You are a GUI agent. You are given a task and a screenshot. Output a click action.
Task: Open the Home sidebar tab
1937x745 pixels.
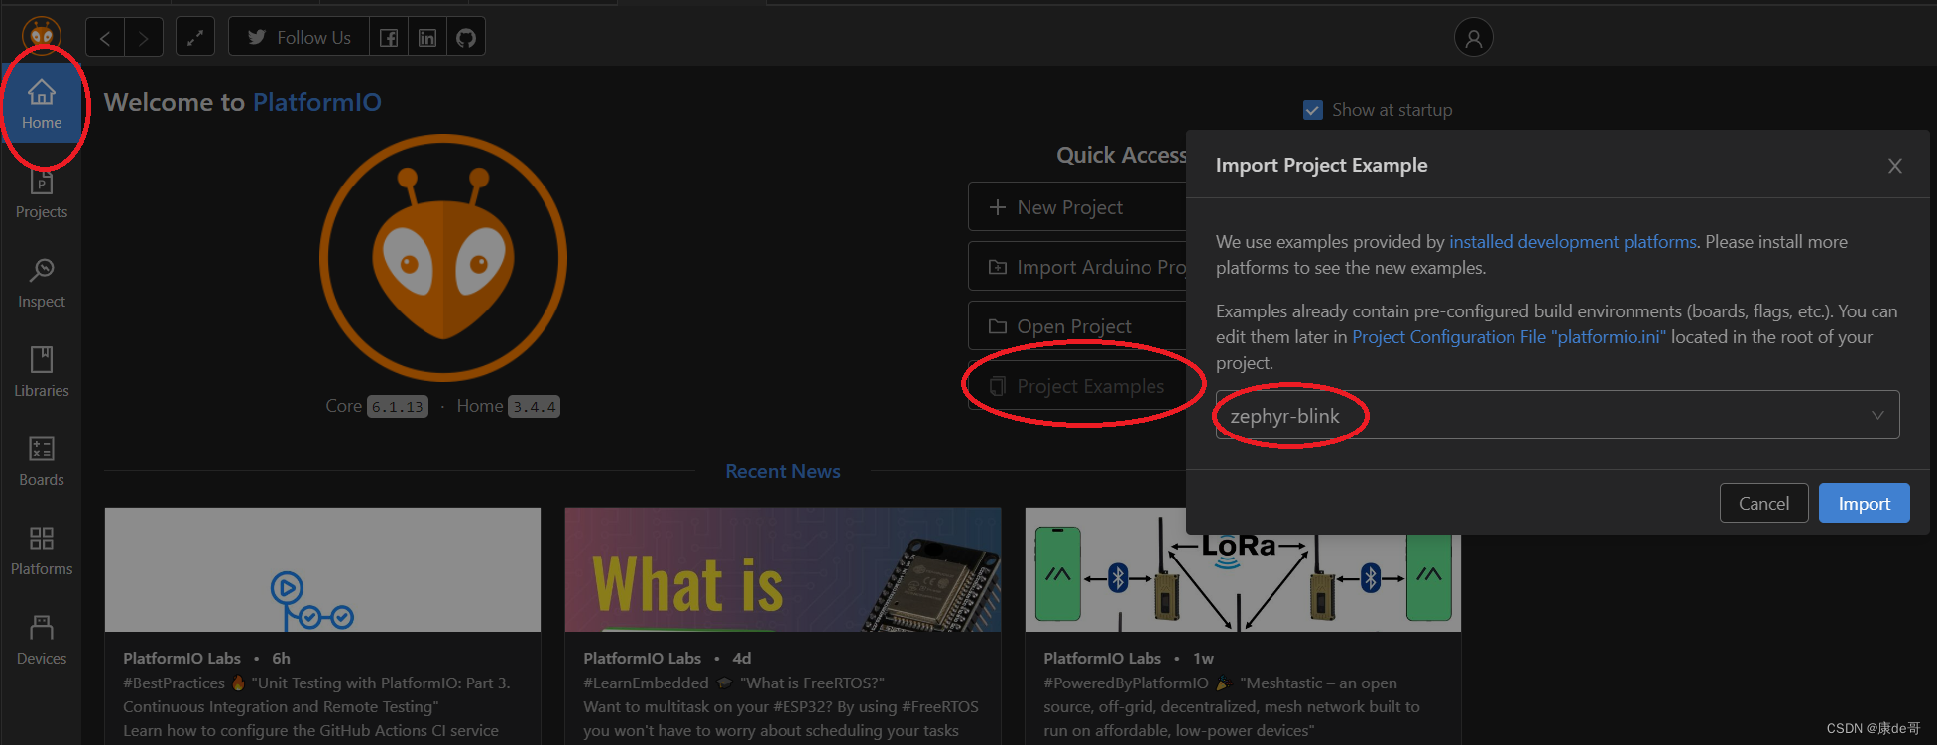coord(42,104)
